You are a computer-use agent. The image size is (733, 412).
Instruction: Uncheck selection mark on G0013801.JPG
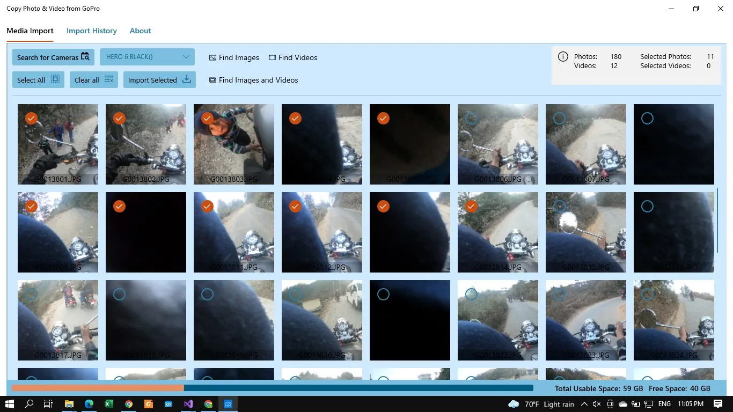[x=31, y=118]
